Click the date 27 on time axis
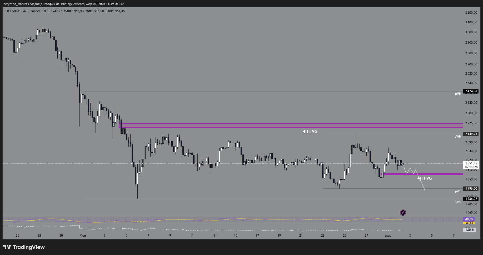This screenshot has height=255, width=483. 366,236
